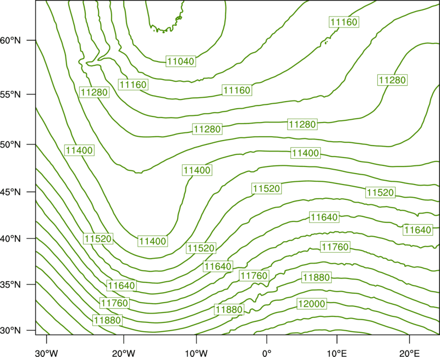Select the 20°W longitude axis label
Screen dimensions: 440x357
click(123, 353)
